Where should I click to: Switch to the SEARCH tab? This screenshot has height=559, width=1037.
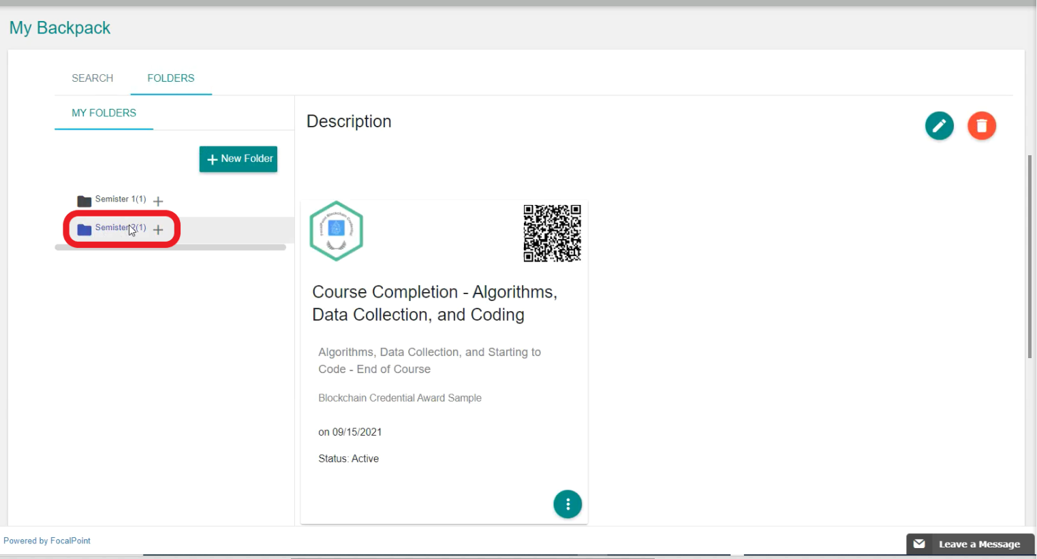(93, 78)
